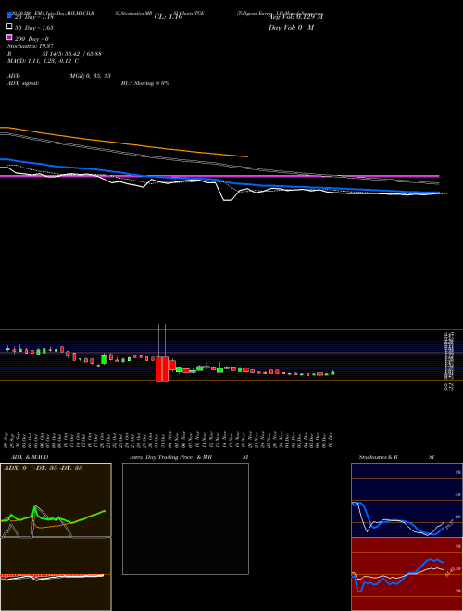
Task: Click the 'BUY Slowing @ 0%' signal text
Action: (x=145, y=83)
